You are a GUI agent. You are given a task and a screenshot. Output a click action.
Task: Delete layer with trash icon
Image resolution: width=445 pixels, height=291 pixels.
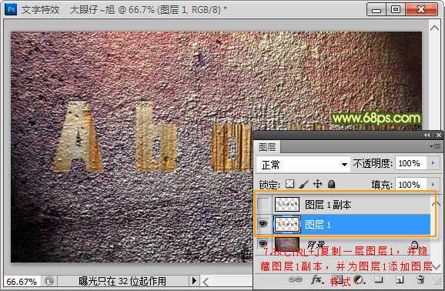(421, 279)
